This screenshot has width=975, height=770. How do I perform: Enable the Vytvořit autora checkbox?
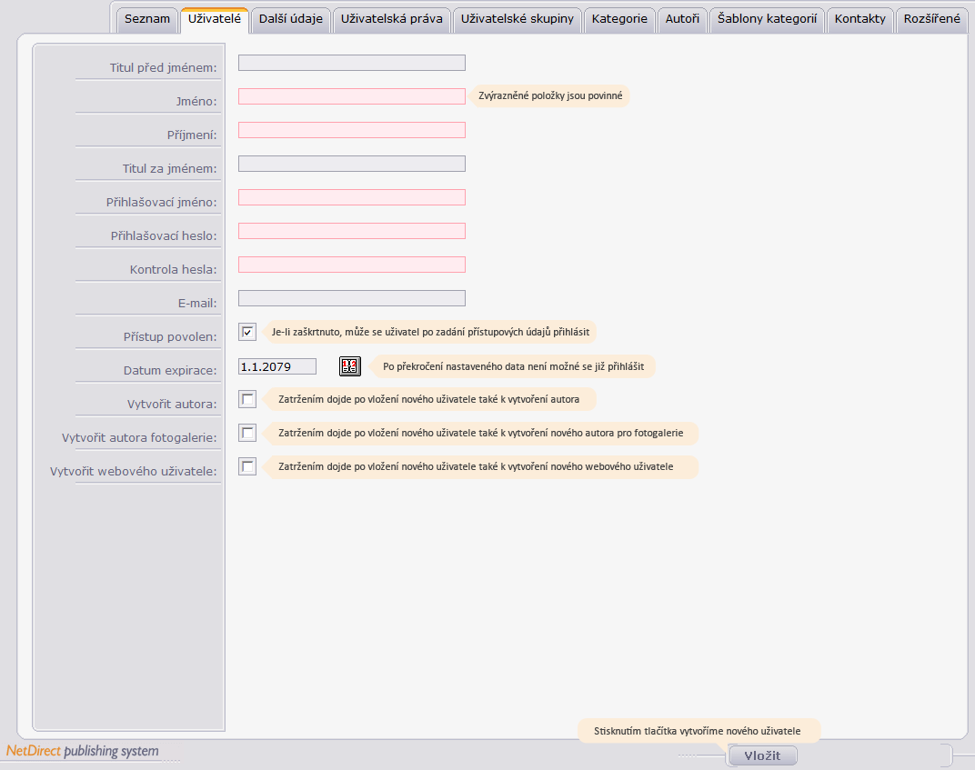coord(247,399)
